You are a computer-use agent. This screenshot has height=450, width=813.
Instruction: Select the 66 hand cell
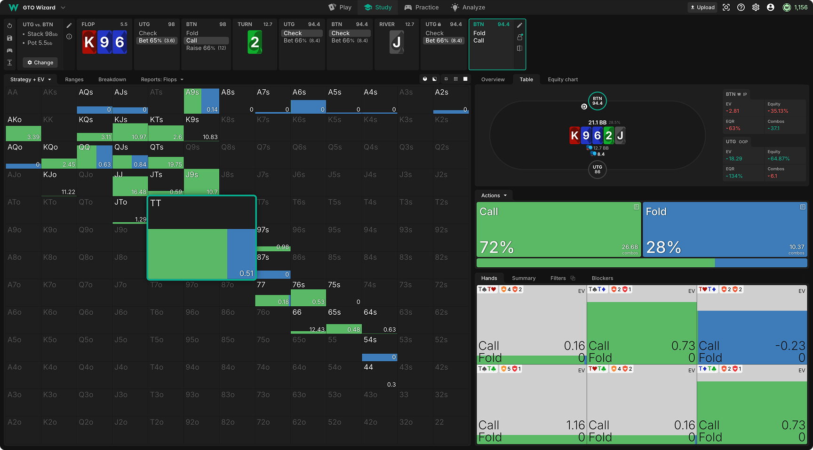tap(308, 320)
